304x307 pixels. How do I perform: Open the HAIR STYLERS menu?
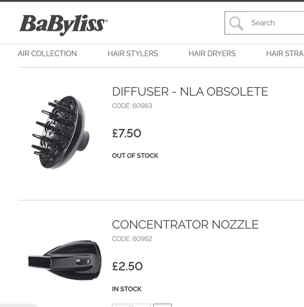tap(133, 54)
